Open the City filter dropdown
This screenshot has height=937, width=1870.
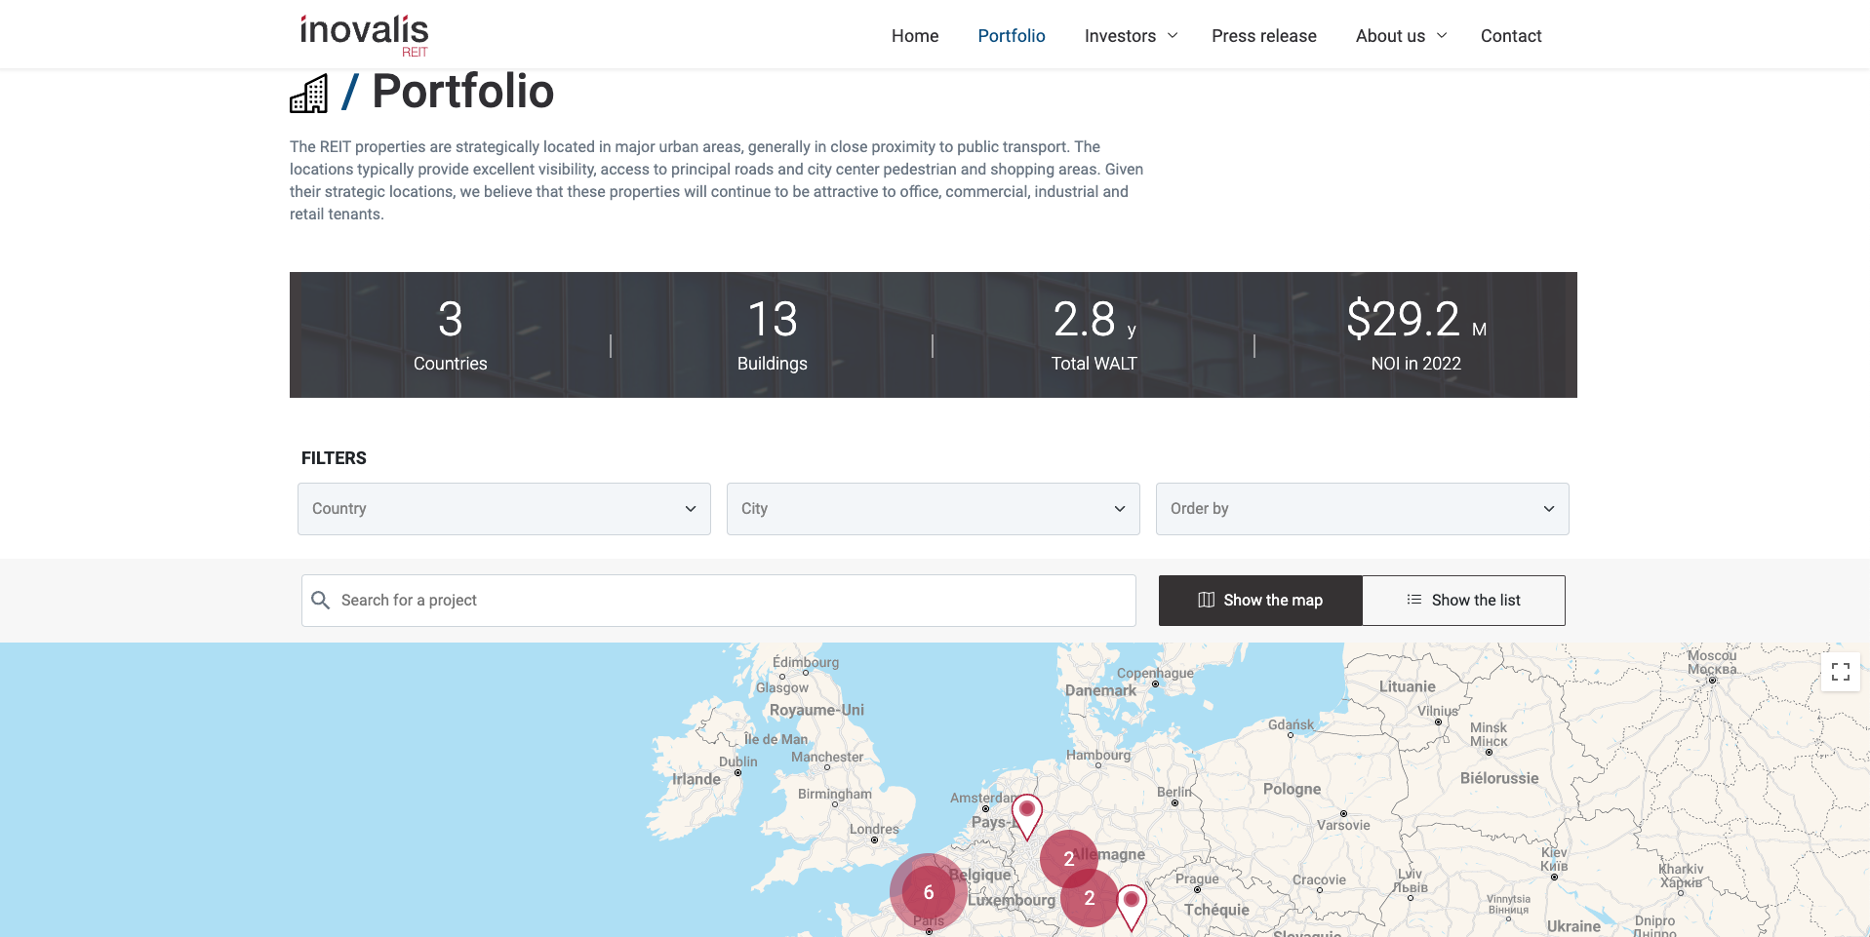coord(933,509)
